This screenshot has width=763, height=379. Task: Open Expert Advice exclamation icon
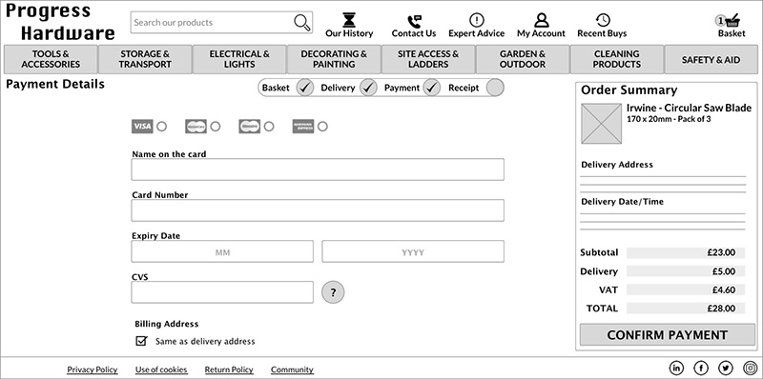click(x=476, y=20)
